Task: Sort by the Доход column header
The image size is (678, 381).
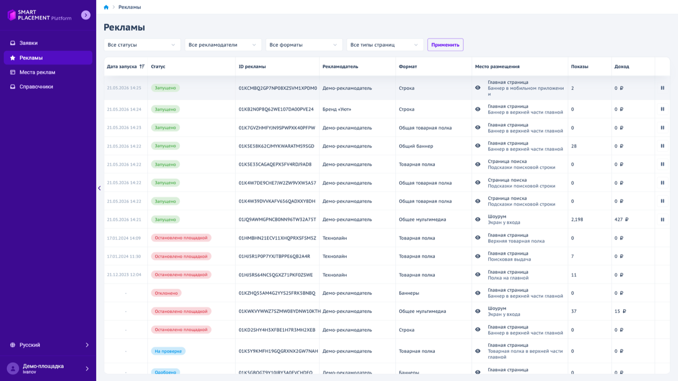Action: click(x=621, y=66)
